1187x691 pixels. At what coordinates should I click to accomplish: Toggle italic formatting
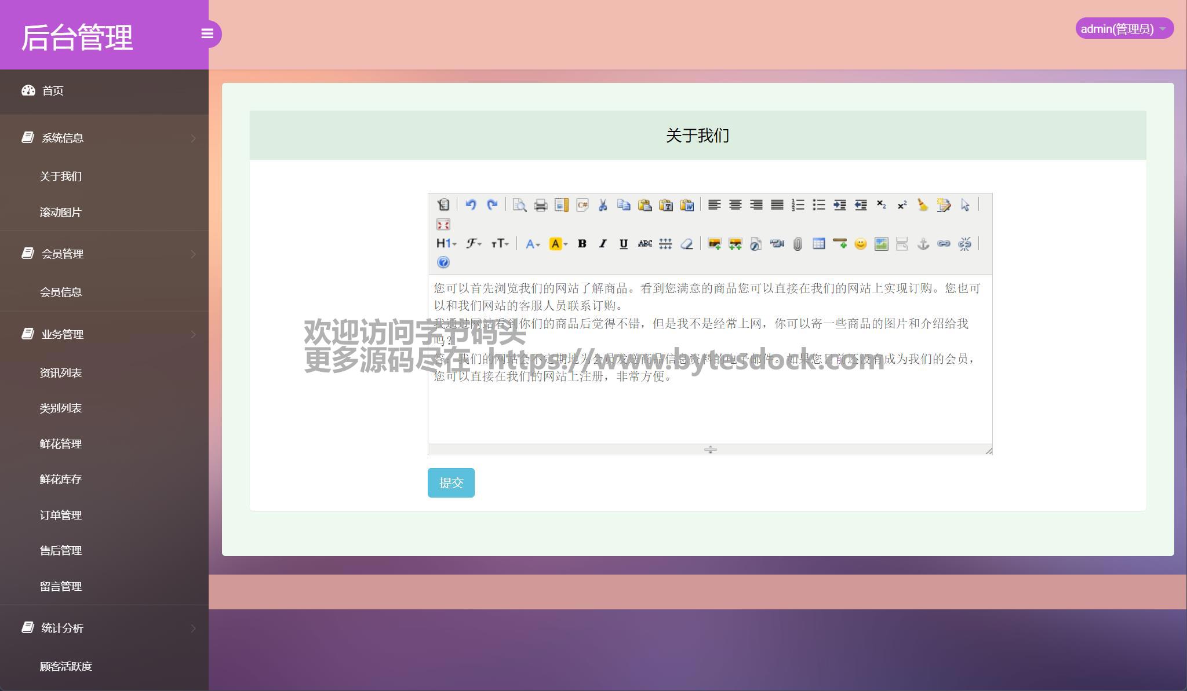(603, 244)
